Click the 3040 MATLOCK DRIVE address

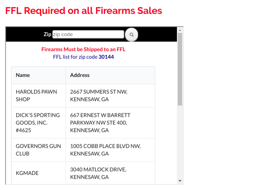[98, 173]
